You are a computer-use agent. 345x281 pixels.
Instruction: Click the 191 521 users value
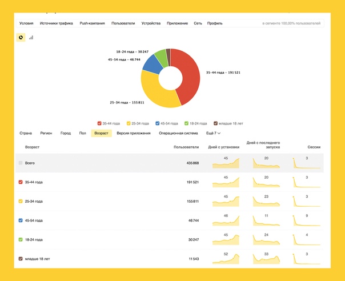pyautogui.click(x=192, y=182)
